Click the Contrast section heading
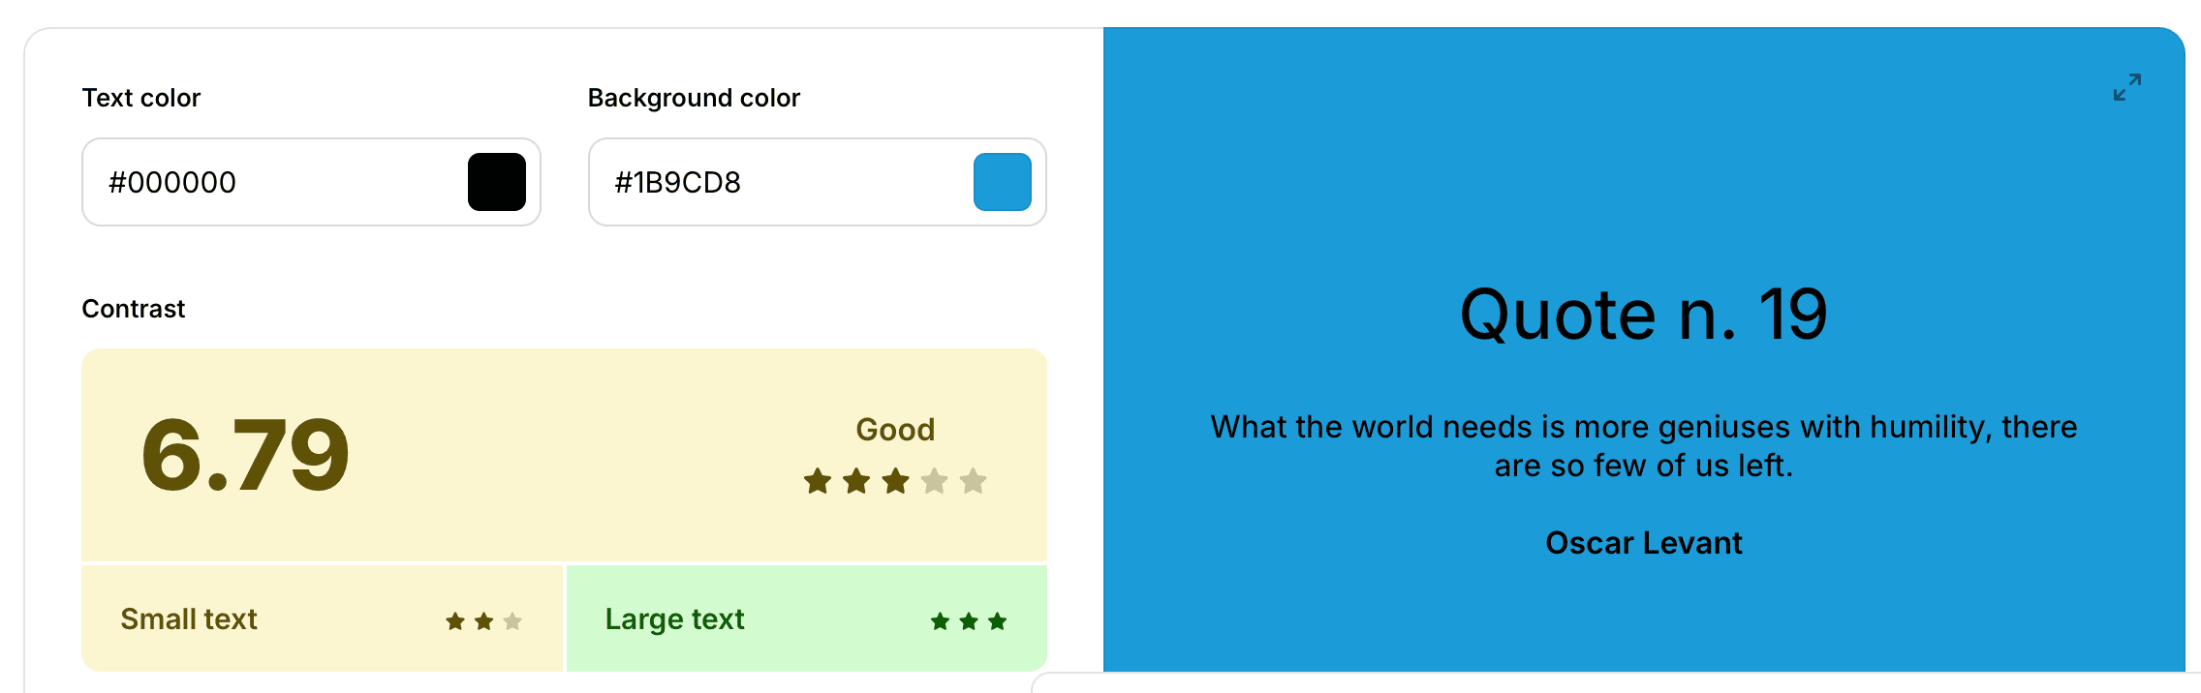Image resolution: width=2201 pixels, height=693 pixels. [134, 309]
